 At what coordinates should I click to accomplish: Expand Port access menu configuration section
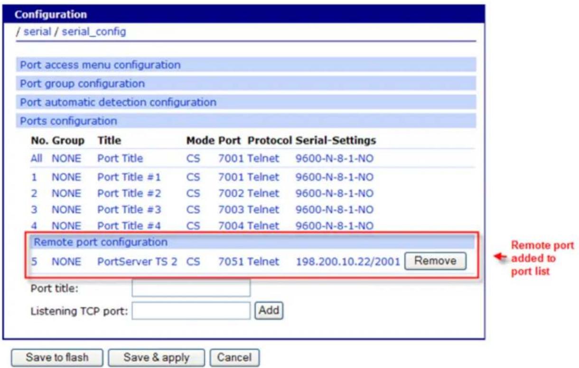click(246, 64)
